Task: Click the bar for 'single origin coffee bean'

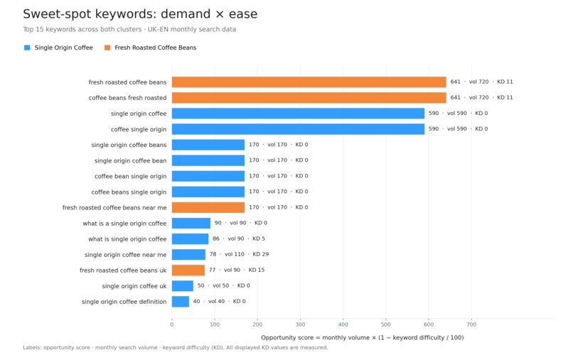Action: pyautogui.click(x=208, y=160)
